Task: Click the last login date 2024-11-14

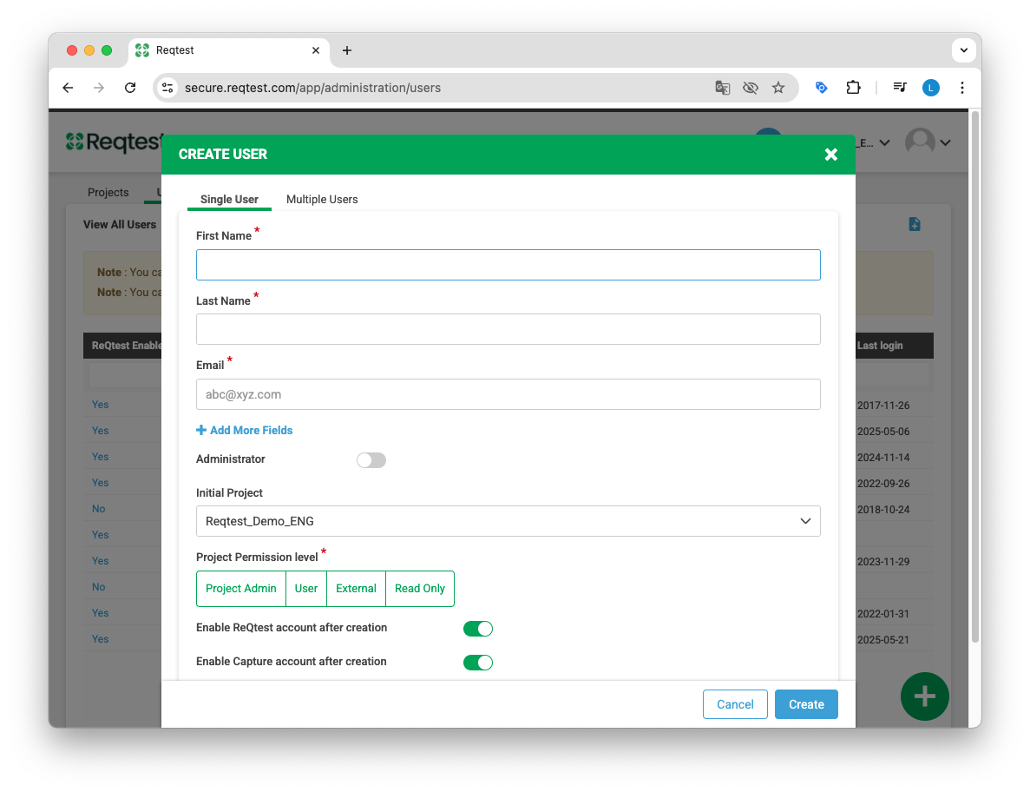Action: click(882, 458)
